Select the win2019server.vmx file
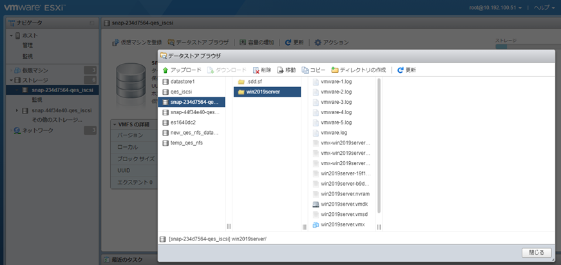The image size is (561, 265). tap(342, 224)
